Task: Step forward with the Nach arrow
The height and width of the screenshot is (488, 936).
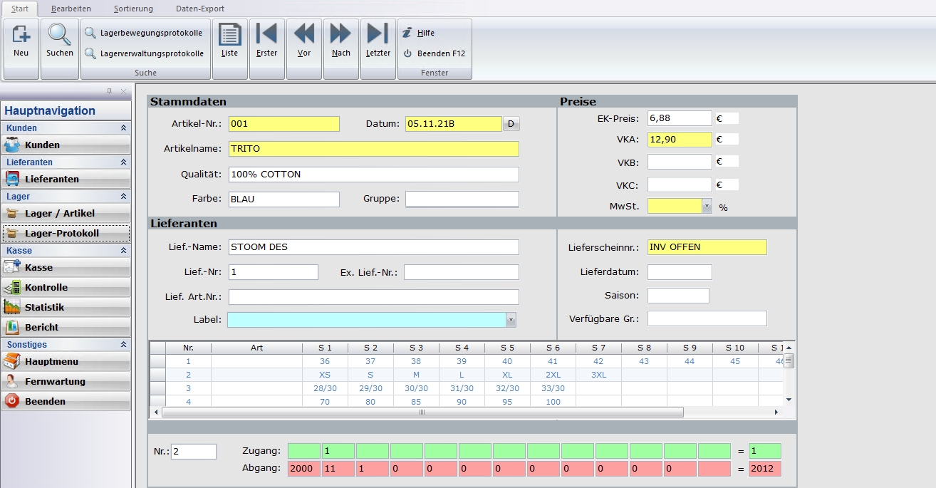Action: point(340,41)
